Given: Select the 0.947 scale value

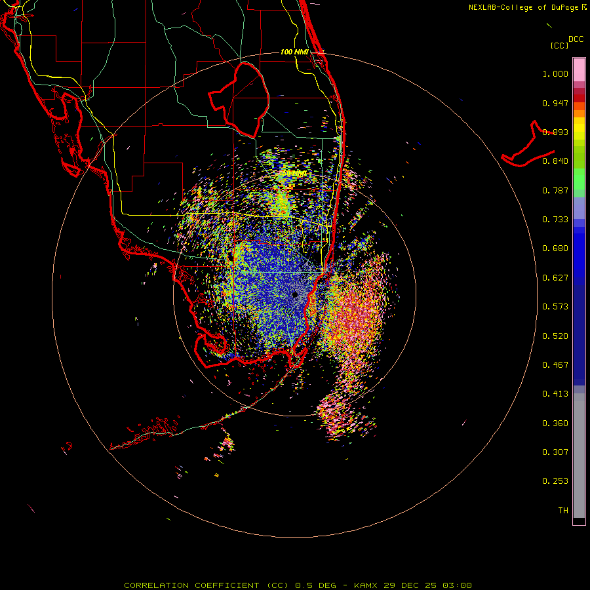Looking at the screenshot, I should (x=555, y=103).
